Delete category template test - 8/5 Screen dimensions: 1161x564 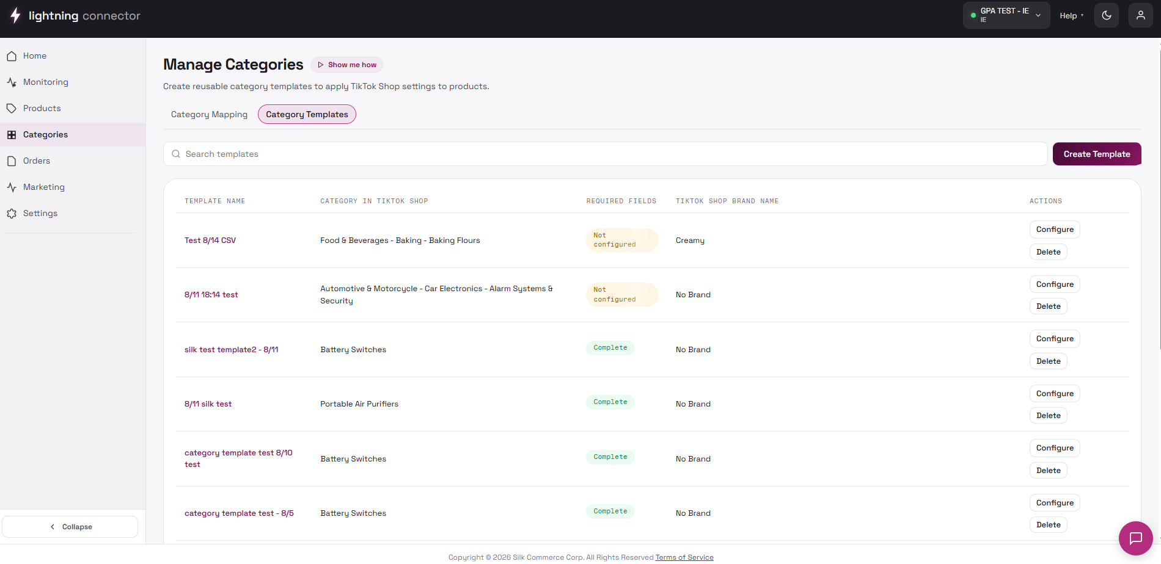click(x=1049, y=525)
